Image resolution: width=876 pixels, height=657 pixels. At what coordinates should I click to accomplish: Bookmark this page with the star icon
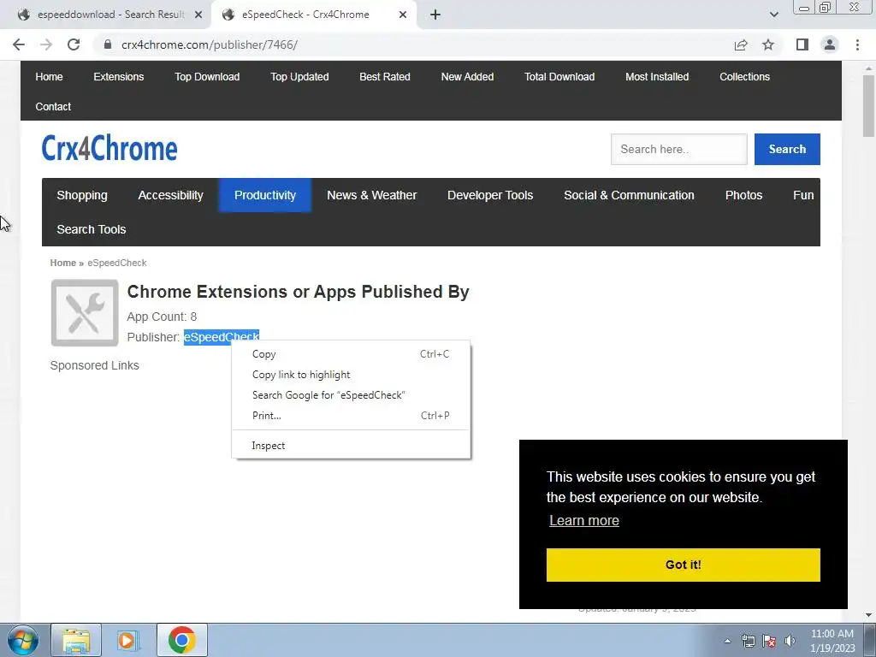[x=768, y=44]
